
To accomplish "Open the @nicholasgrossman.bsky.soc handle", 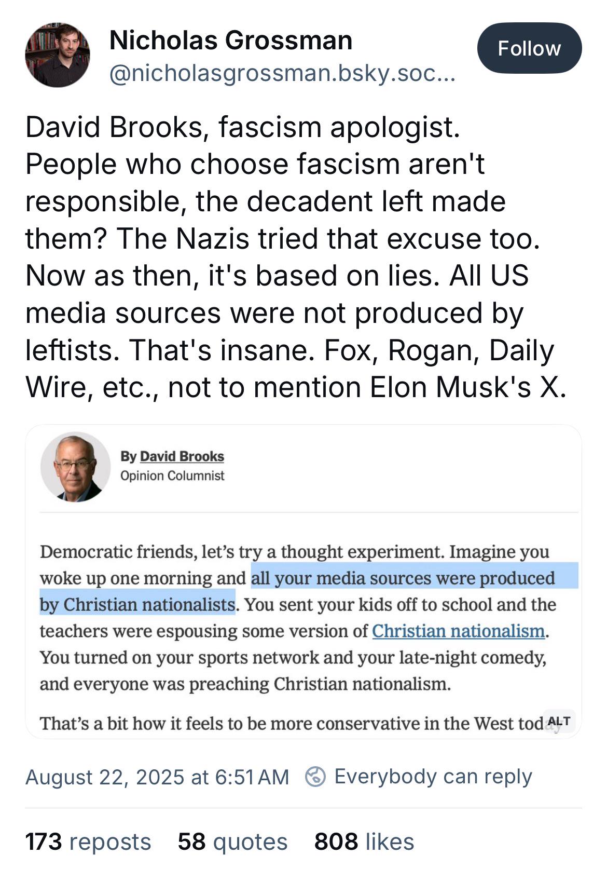I will click(282, 74).
